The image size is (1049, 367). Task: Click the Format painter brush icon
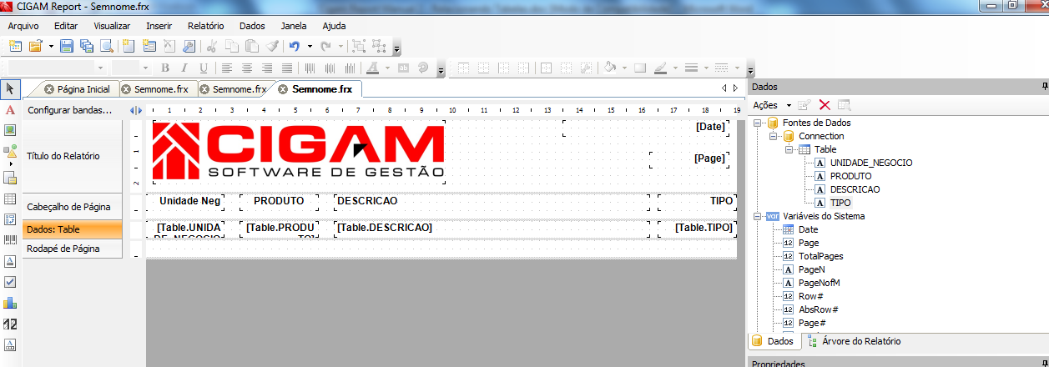272,46
